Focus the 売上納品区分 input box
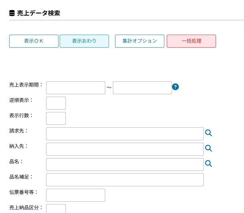 pyautogui.click(x=56, y=209)
